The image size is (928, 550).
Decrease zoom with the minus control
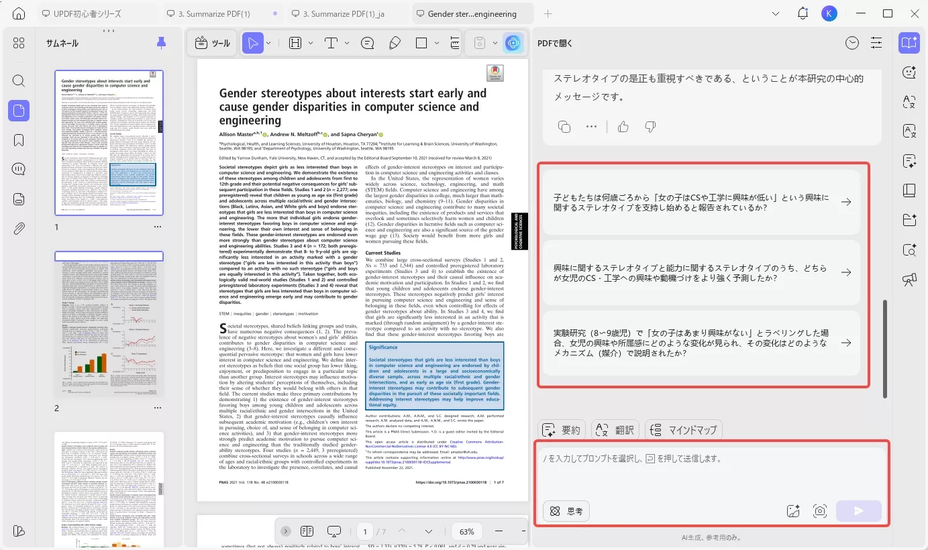499,531
